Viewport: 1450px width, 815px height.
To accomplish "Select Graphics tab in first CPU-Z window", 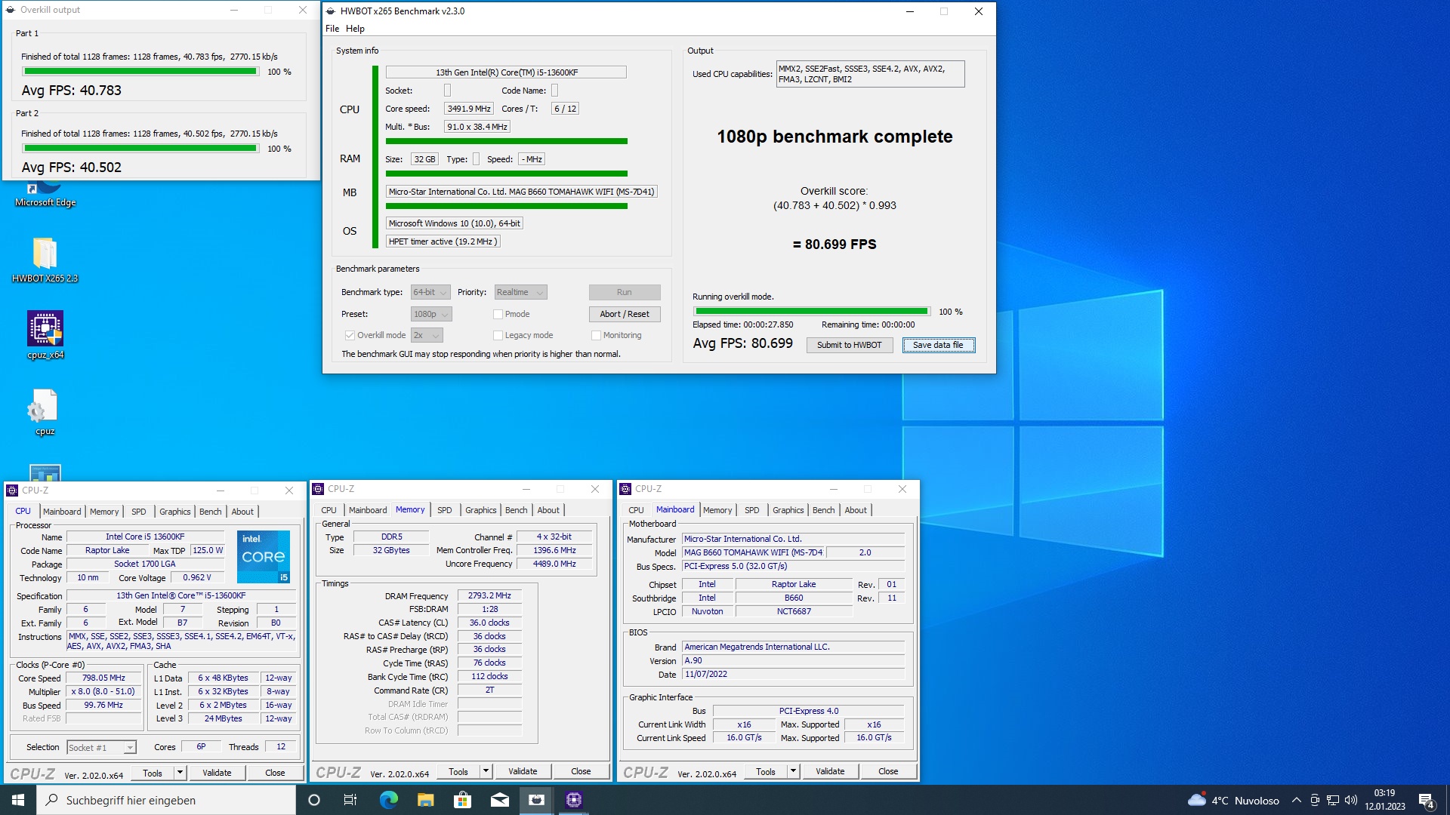I will [x=175, y=512].
